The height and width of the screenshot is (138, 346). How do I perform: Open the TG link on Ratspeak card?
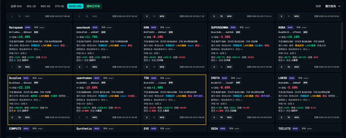19,67
